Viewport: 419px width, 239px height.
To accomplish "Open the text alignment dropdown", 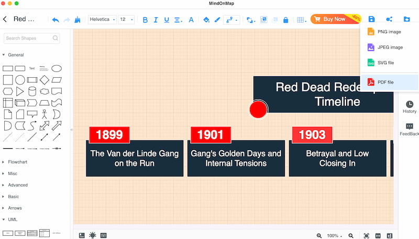I will click(x=178, y=20).
